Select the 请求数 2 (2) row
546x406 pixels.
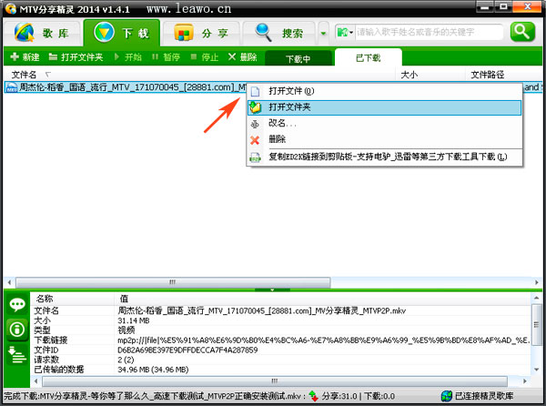click(281, 360)
